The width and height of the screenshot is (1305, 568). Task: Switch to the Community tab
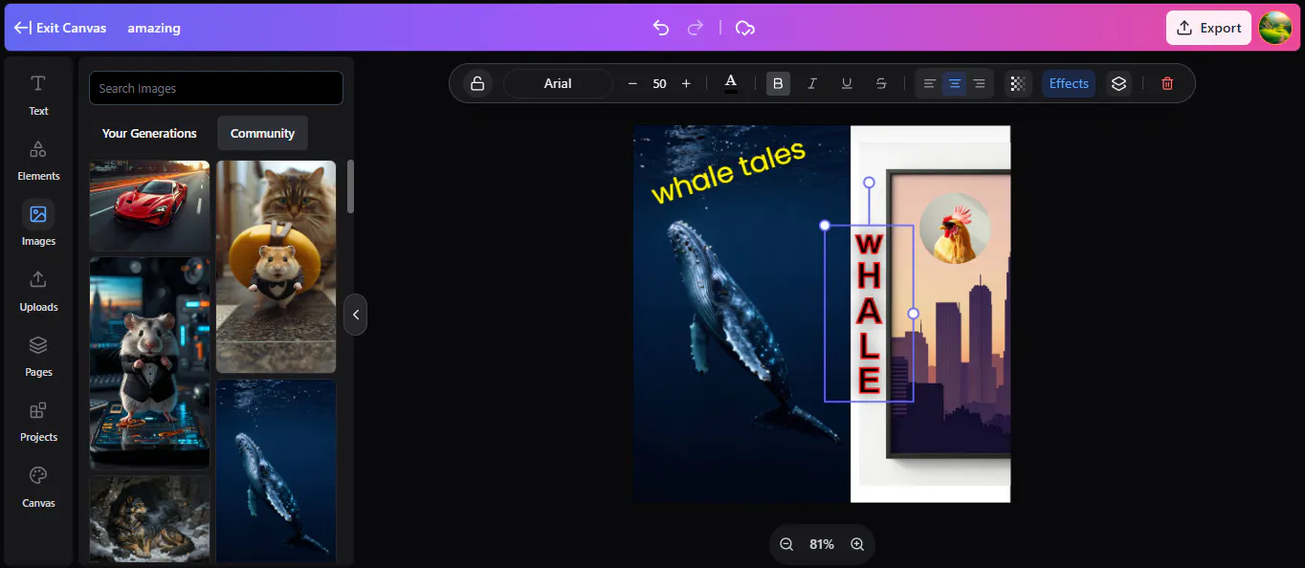tap(262, 133)
